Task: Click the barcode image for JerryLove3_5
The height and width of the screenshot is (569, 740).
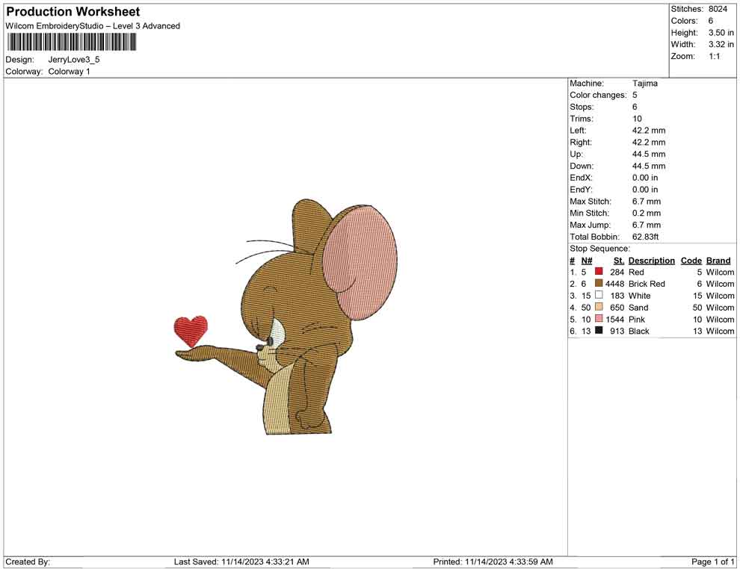Action: click(71, 43)
